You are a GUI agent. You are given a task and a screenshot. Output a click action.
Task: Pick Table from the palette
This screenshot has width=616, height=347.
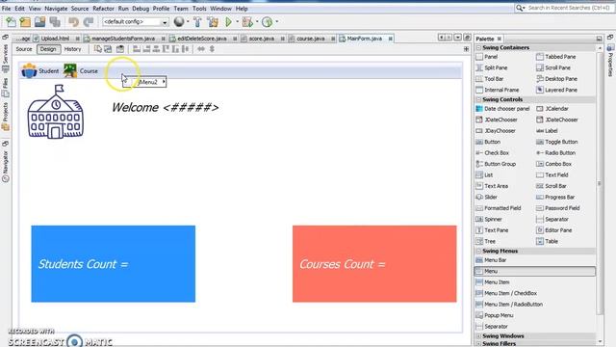click(x=548, y=241)
